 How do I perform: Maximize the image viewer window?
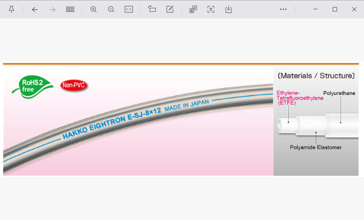pyautogui.click(x=335, y=9)
